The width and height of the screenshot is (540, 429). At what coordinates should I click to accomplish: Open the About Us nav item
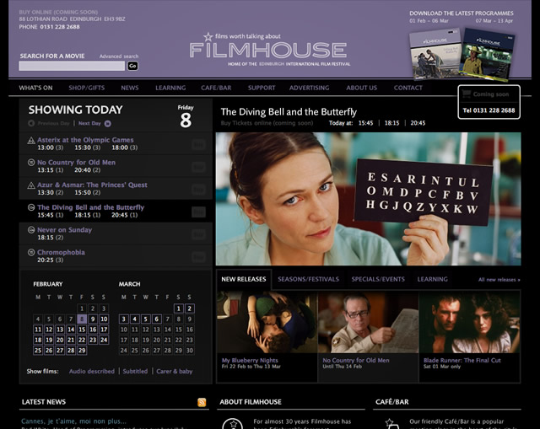(x=362, y=88)
